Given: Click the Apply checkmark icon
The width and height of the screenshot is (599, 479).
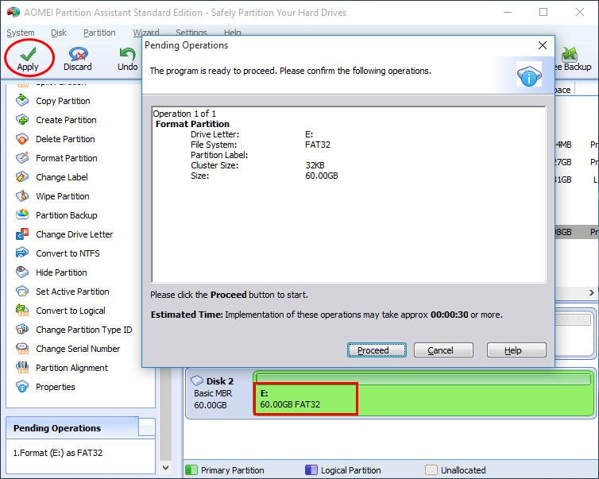Looking at the screenshot, I should click(28, 54).
